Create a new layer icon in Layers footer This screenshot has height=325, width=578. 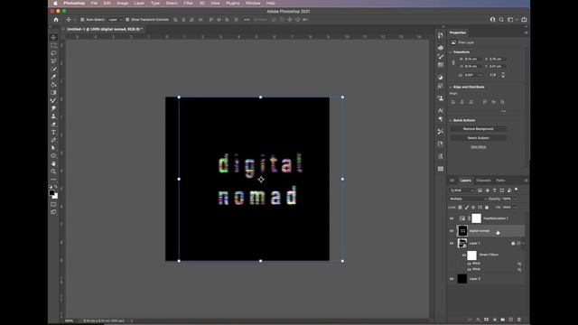pyautogui.click(x=511, y=320)
